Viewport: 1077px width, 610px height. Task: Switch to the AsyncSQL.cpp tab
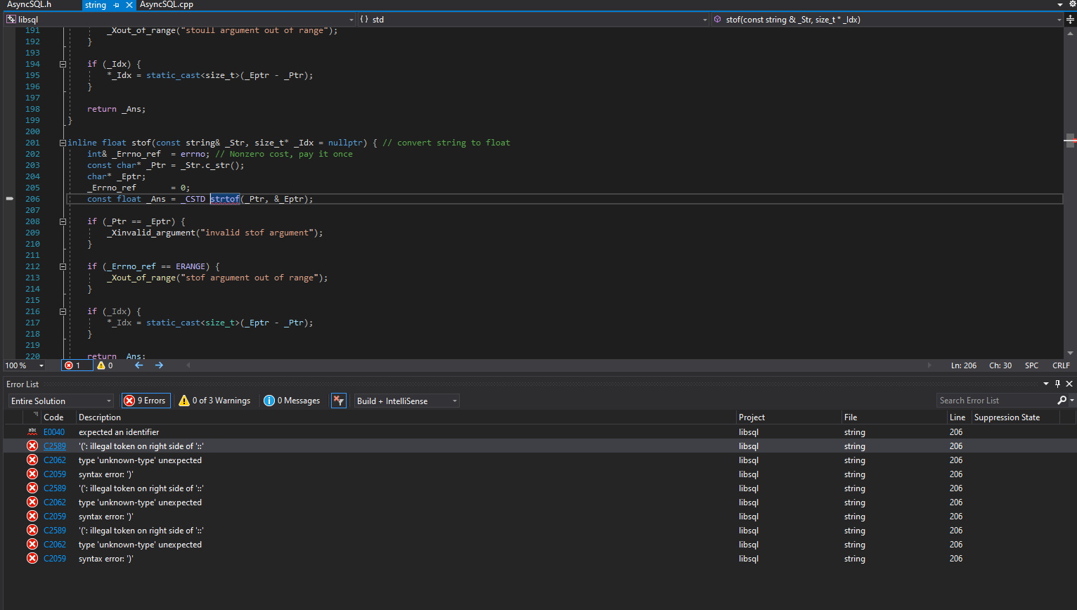(167, 5)
